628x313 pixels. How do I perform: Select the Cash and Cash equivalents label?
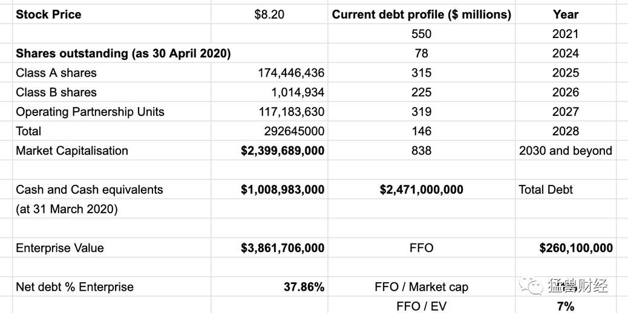(90, 190)
